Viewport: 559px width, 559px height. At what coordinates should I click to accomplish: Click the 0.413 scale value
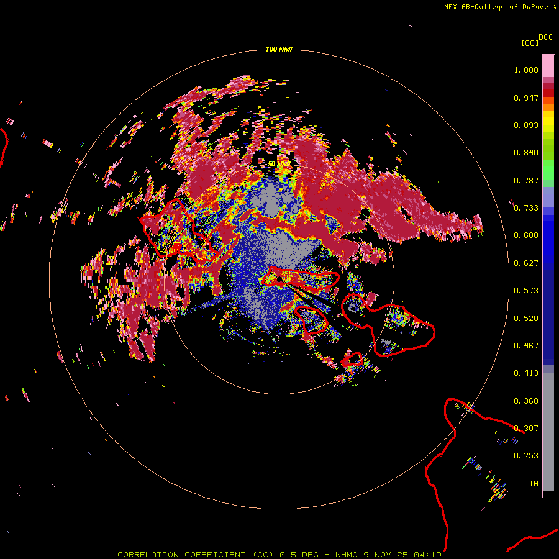[526, 373]
